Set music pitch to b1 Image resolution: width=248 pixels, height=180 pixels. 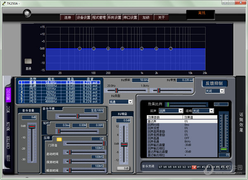(x=189, y=167)
